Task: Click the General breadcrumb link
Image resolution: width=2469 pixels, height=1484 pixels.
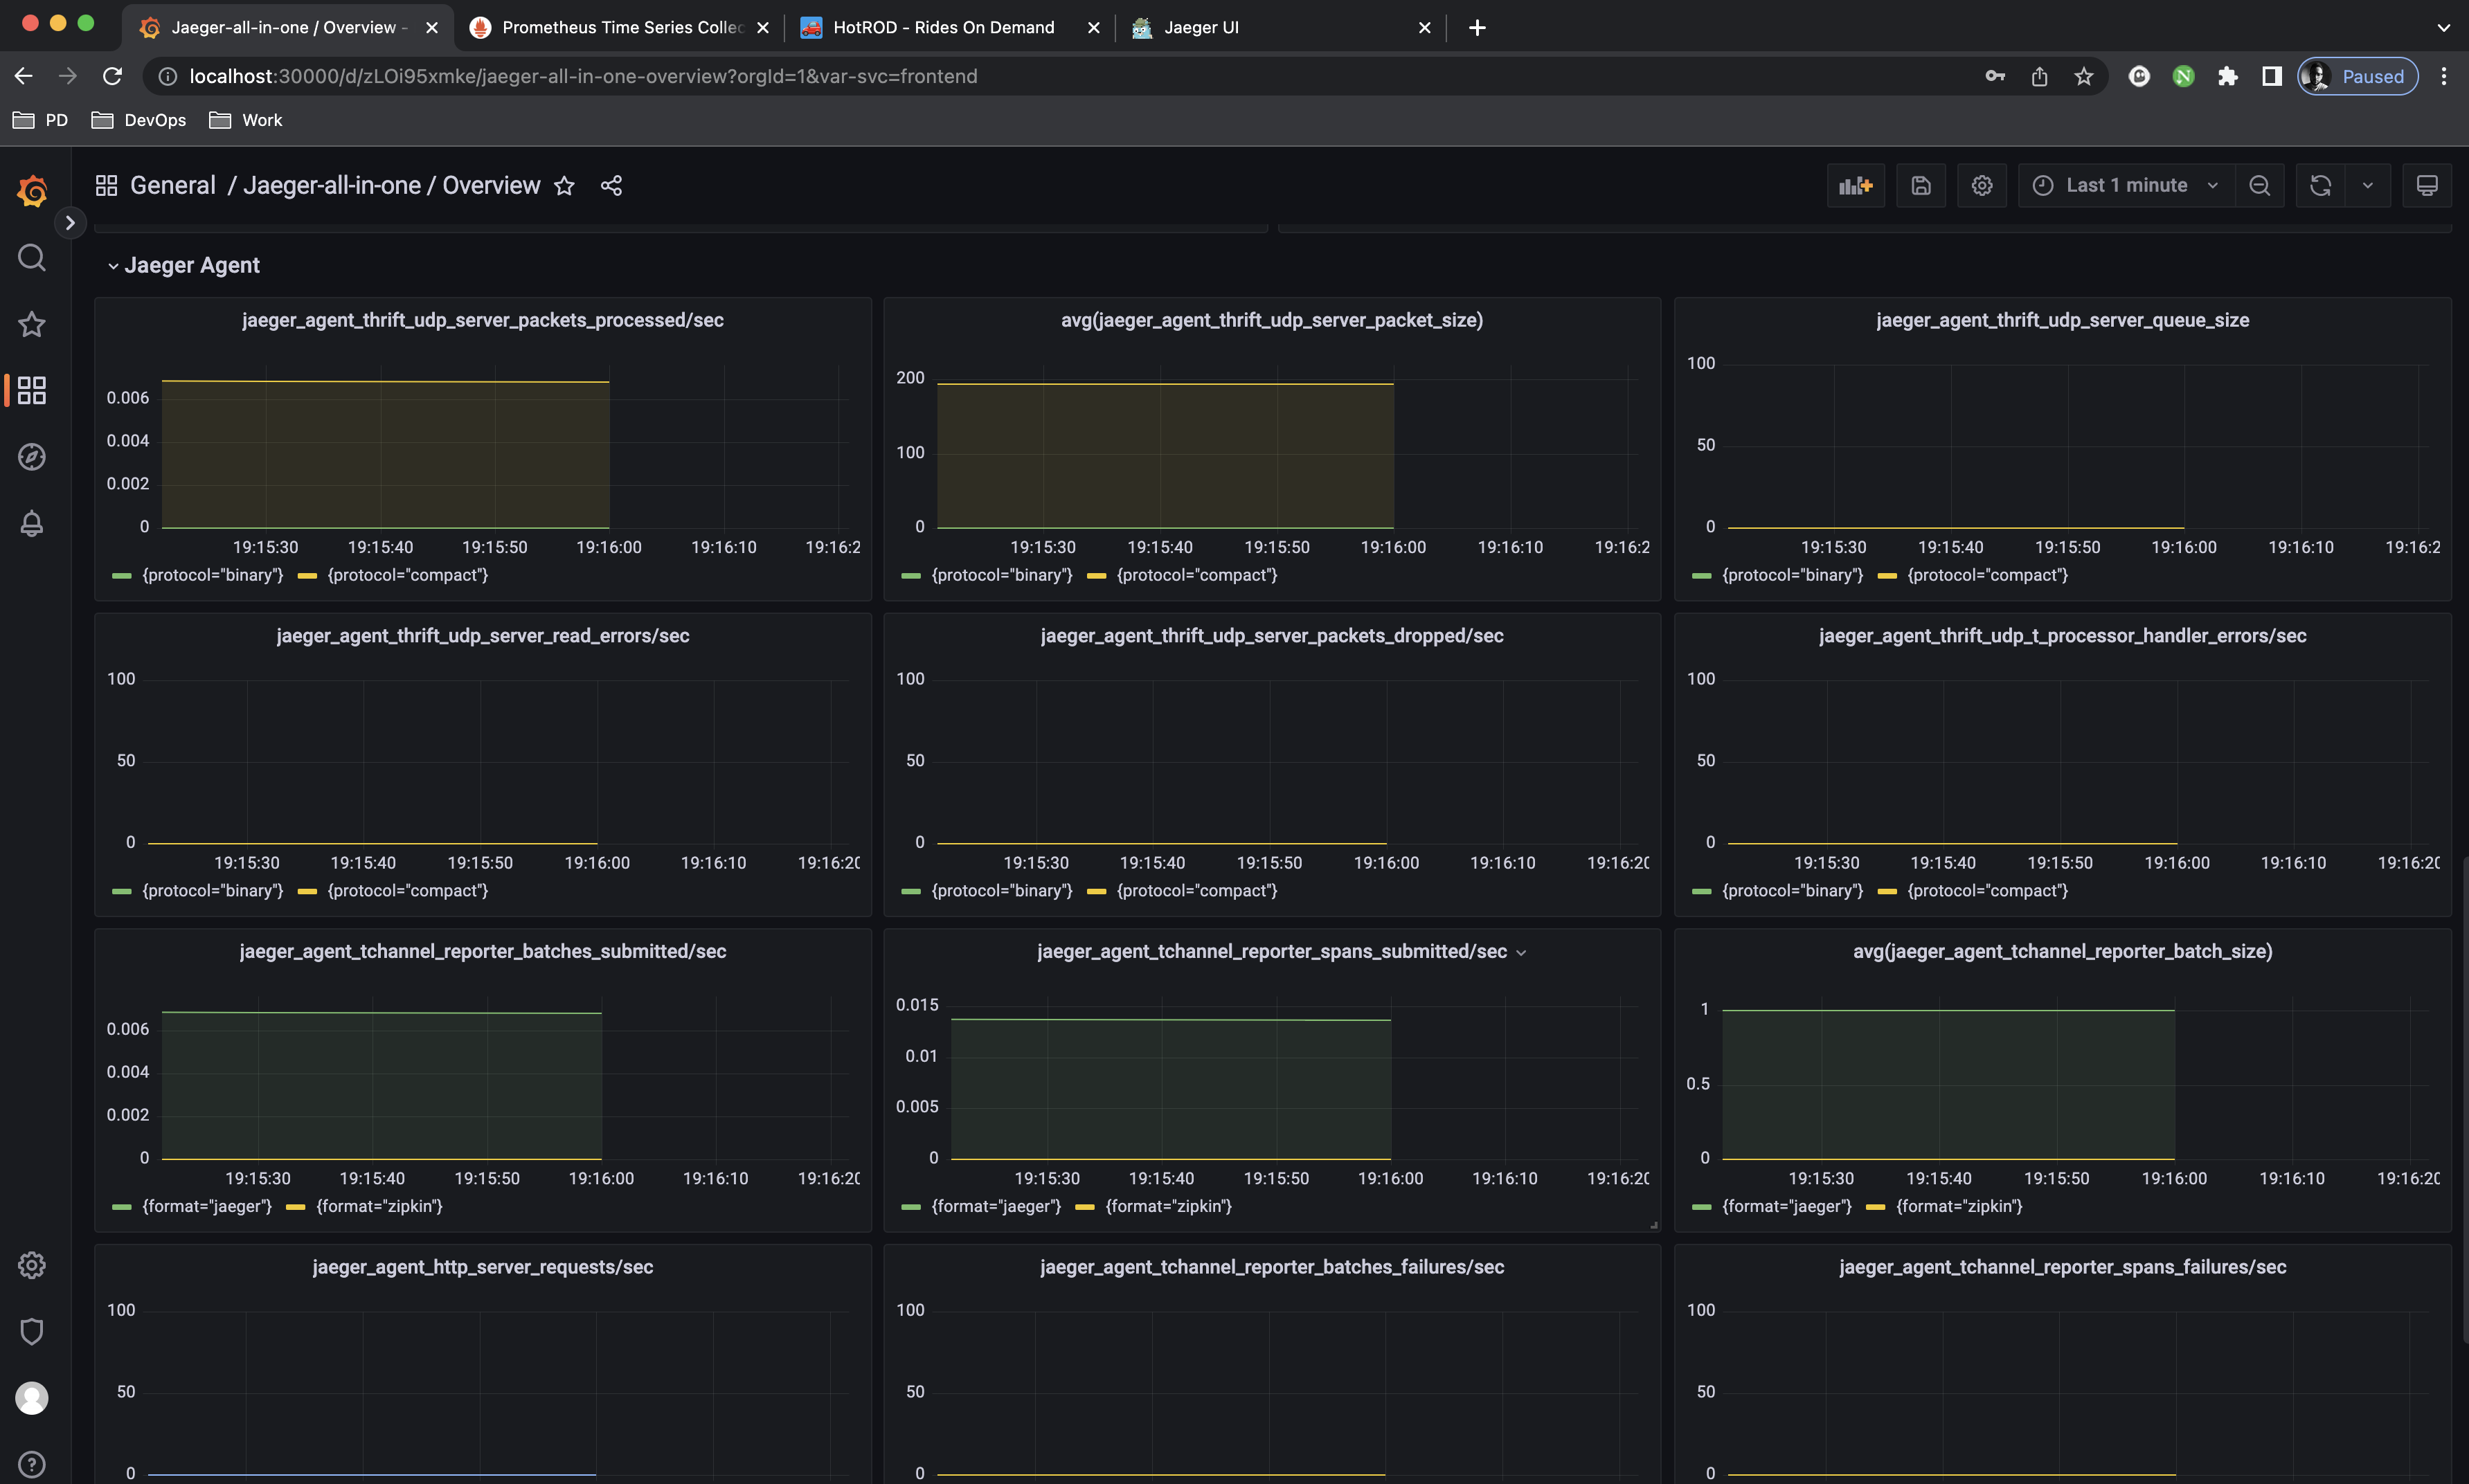Action: (x=172, y=186)
